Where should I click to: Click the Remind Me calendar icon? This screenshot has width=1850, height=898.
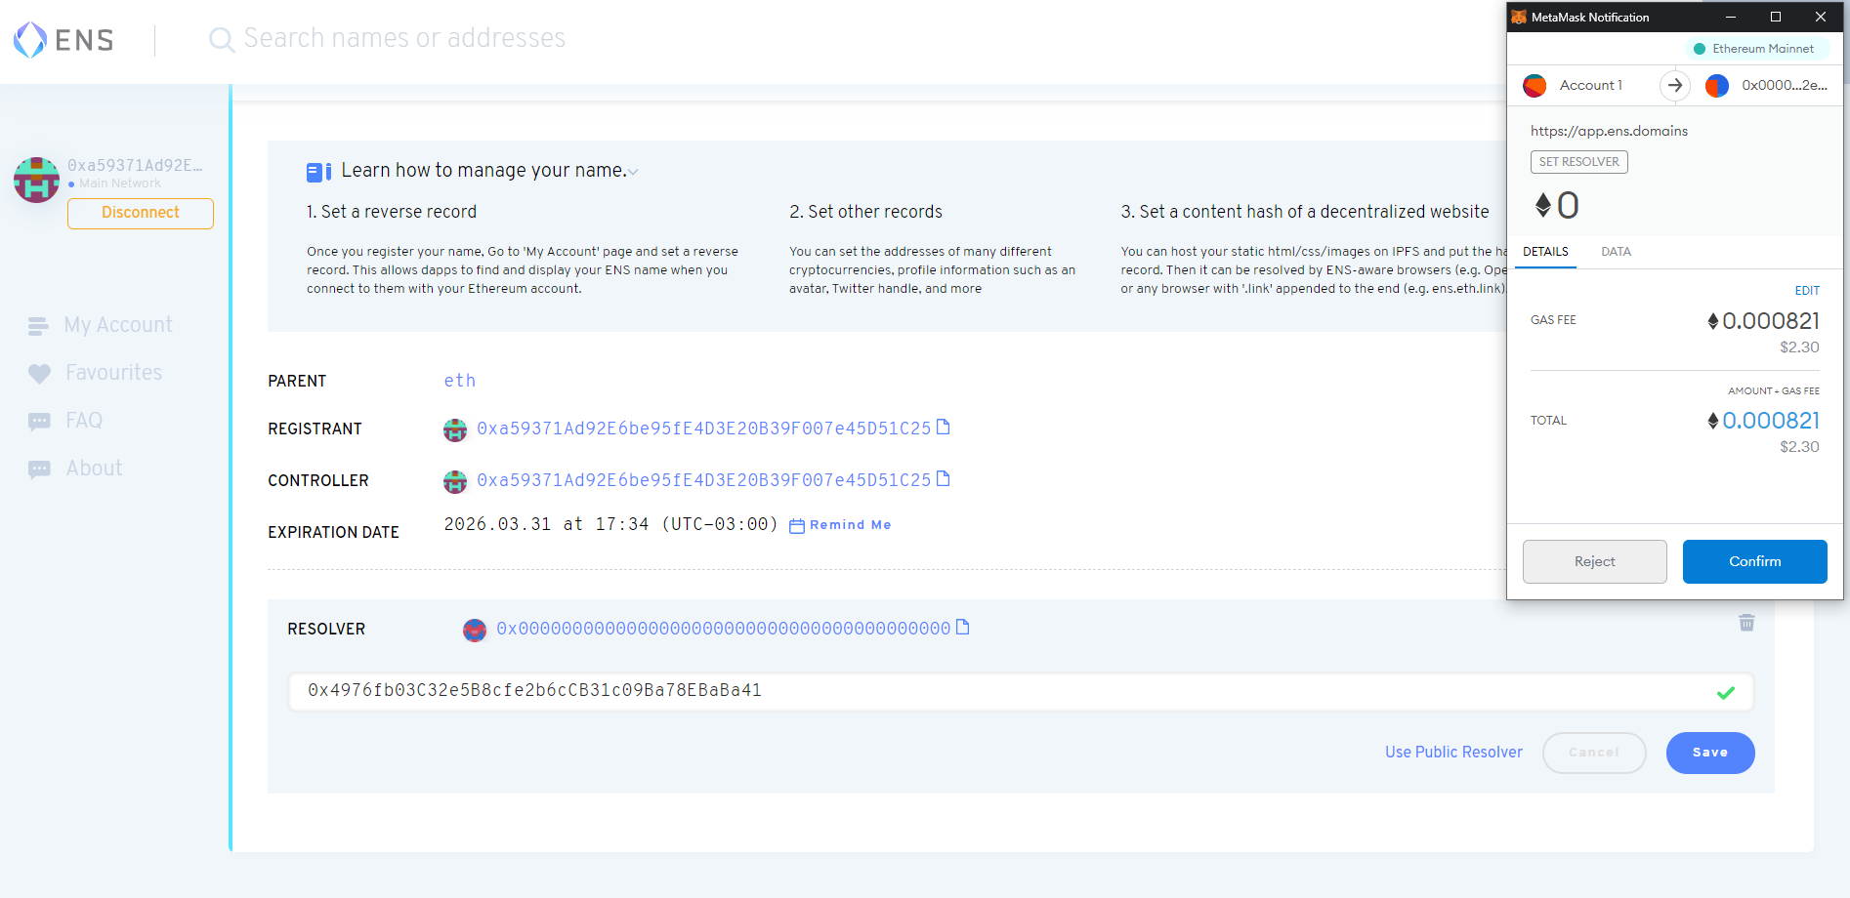(x=797, y=526)
